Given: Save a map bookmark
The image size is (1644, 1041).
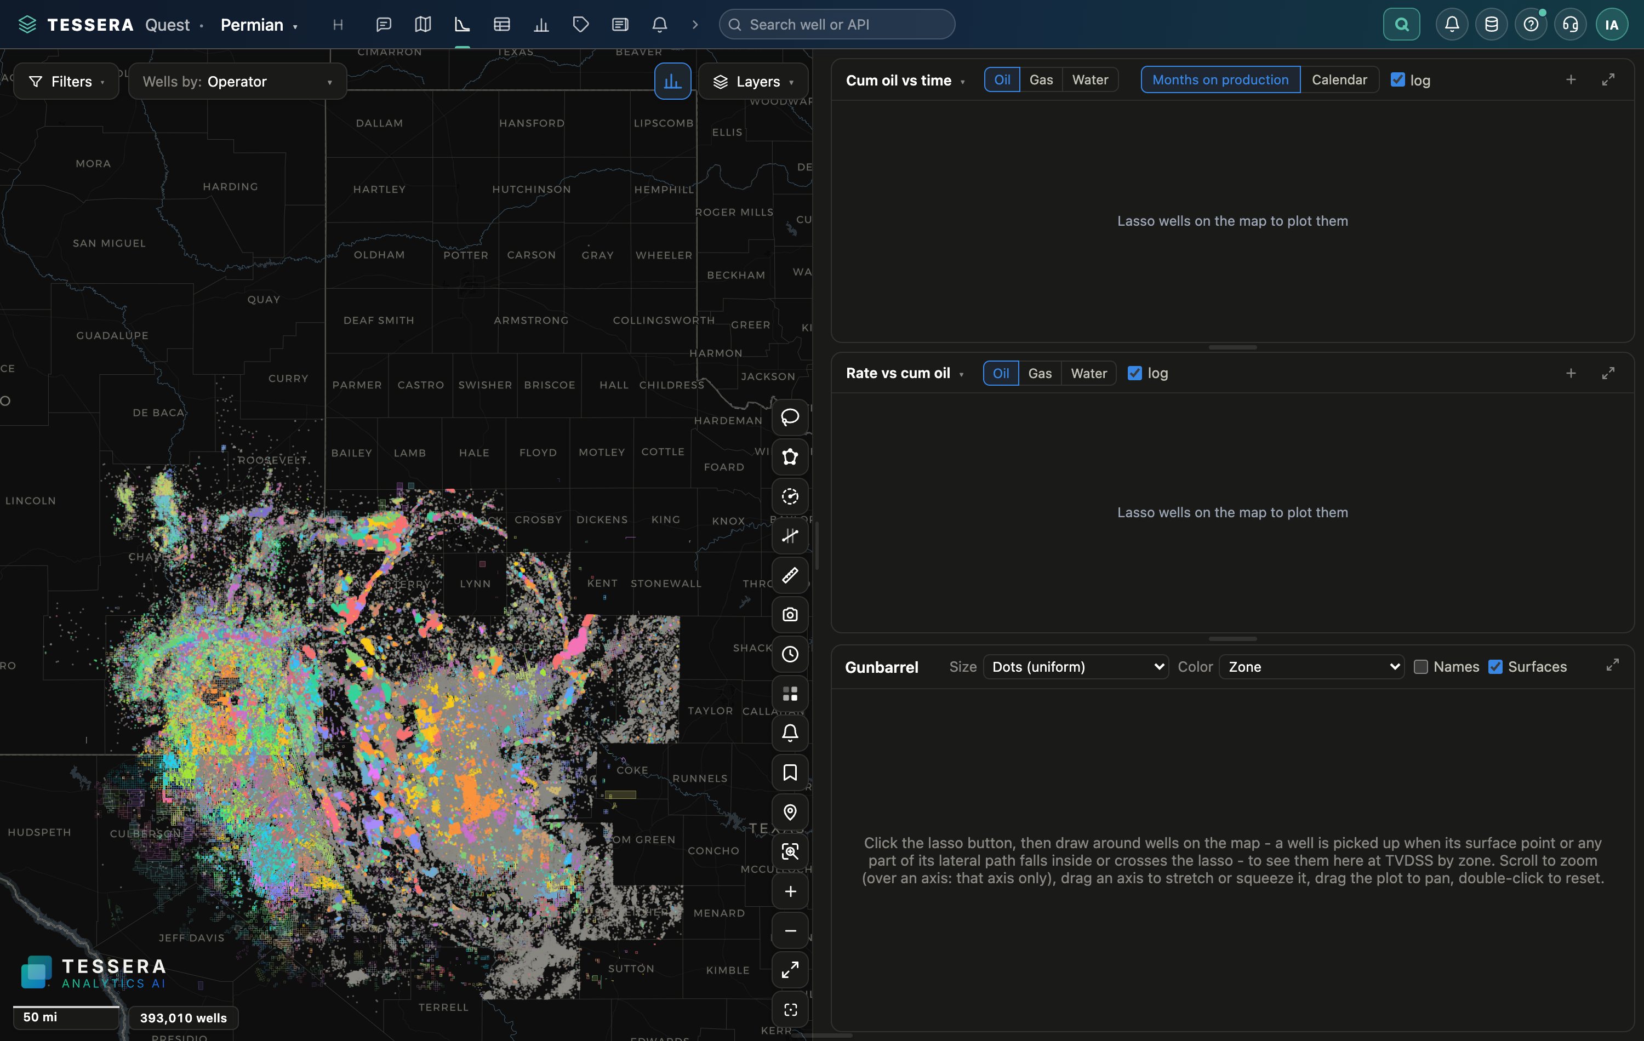Looking at the screenshot, I should (790, 773).
